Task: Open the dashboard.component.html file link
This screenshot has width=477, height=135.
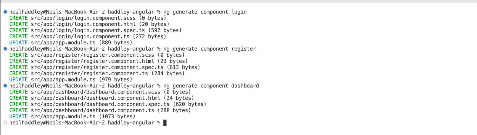Action: click(x=96, y=98)
